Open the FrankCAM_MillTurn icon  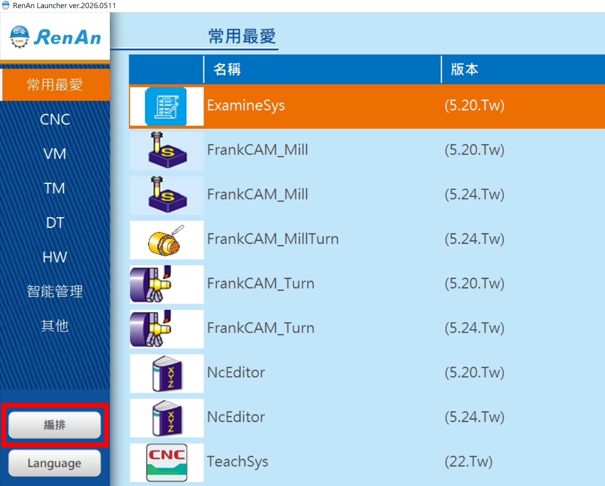(x=167, y=240)
